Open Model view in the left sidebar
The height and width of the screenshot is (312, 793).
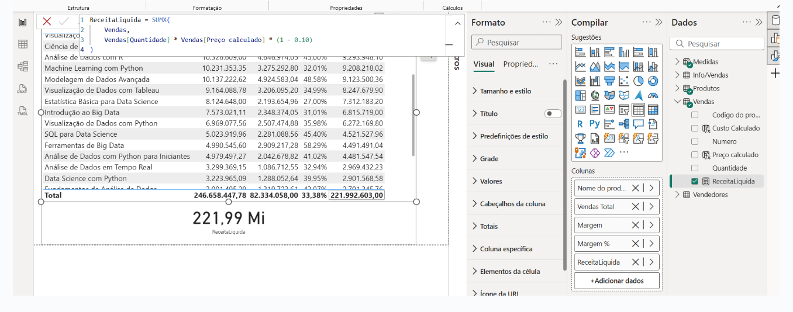click(x=23, y=67)
